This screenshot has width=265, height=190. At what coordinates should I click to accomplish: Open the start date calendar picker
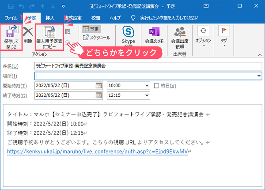click(x=98, y=86)
